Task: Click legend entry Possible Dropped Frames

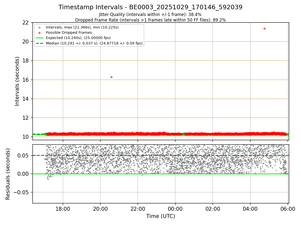Action: [x=69, y=32]
